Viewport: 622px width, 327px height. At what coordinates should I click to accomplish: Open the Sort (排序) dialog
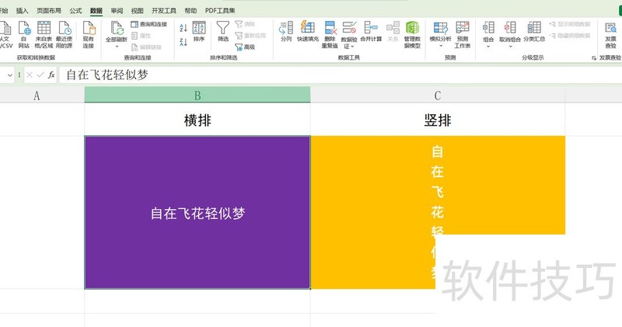click(x=199, y=32)
